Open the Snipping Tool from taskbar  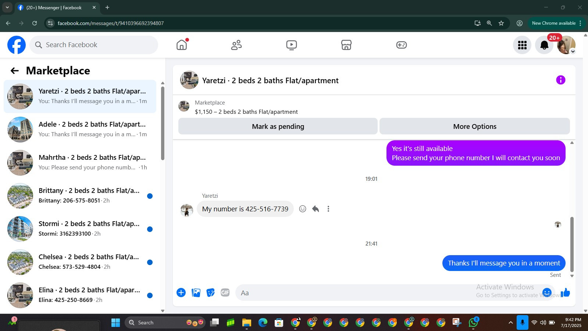click(x=457, y=323)
